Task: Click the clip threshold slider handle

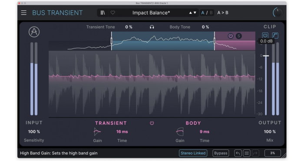Action: pos(266,56)
